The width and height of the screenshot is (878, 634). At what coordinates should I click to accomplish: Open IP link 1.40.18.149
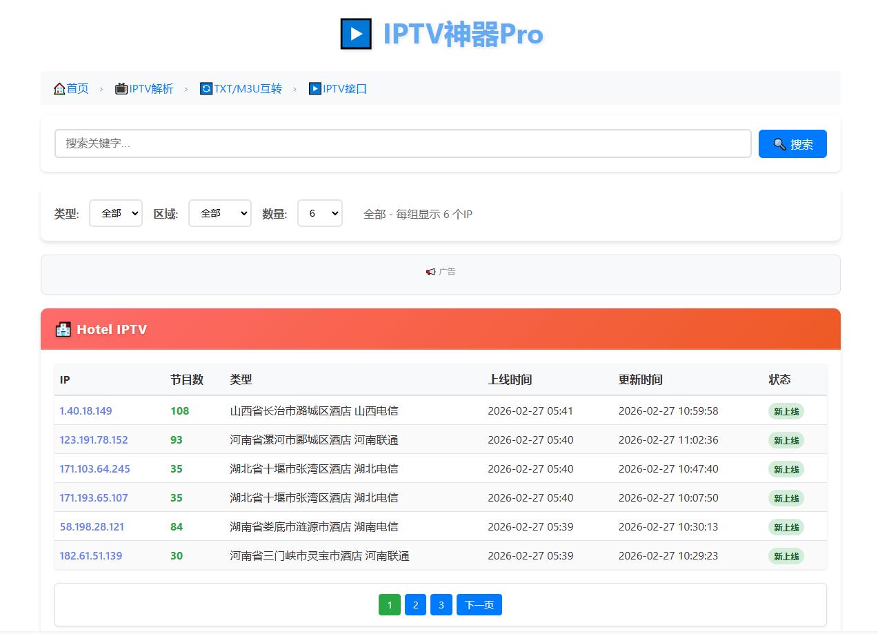(86, 411)
